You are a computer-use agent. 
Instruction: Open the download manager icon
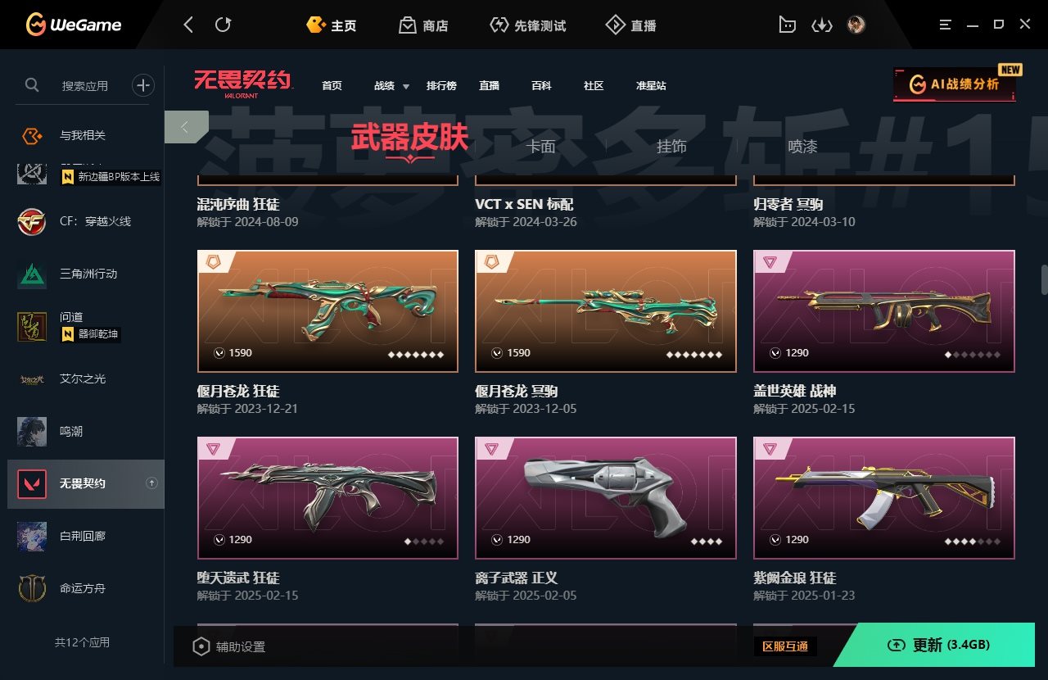coord(821,25)
